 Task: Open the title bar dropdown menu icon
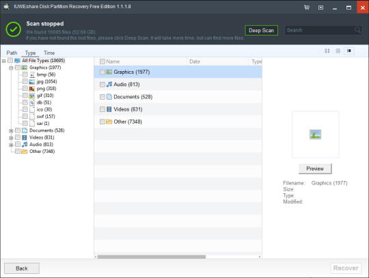[x=320, y=8]
